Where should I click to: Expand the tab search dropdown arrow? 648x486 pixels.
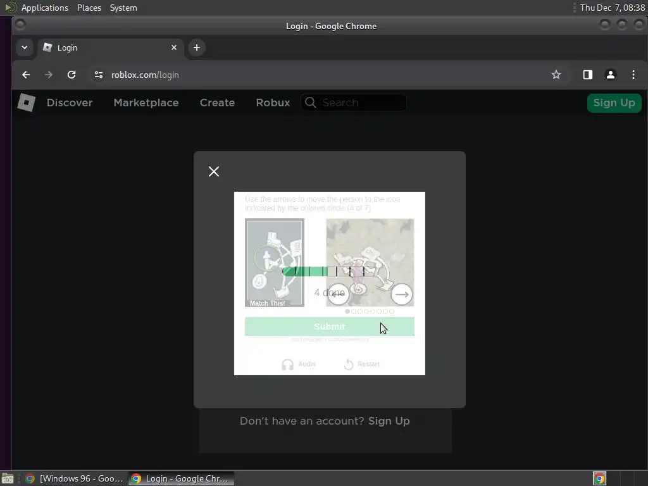tap(25, 47)
